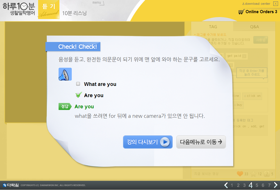This screenshot has height=190, width=280.
Task: Click the '사용법' usage guide button
Action: point(260,40)
